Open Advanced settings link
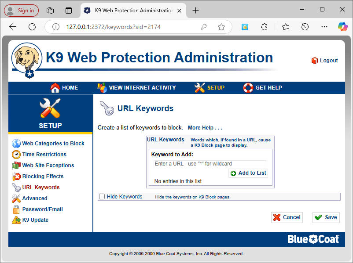 (x=35, y=198)
